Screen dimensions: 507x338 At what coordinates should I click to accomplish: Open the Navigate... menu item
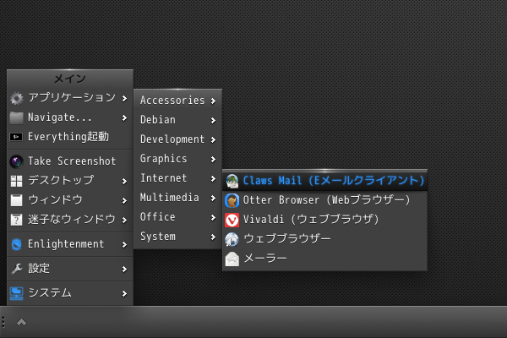[x=70, y=117]
